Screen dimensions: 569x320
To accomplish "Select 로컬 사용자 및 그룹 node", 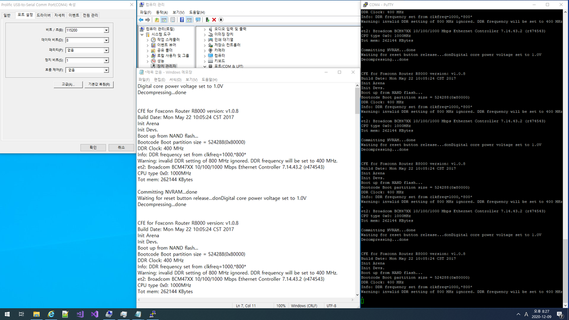I will 173,56.
